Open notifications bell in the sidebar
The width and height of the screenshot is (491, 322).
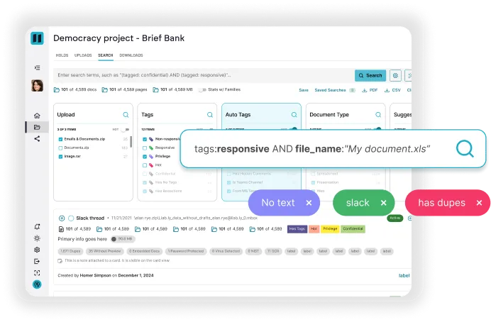pos(37,226)
